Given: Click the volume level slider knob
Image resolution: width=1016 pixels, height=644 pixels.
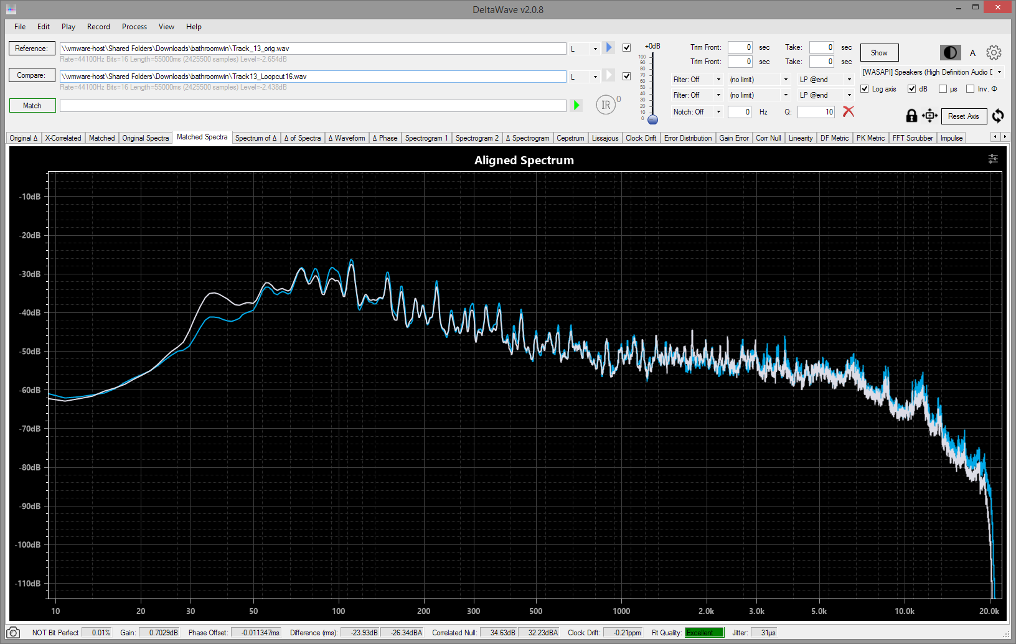Looking at the screenshot, I should (652, 119).
